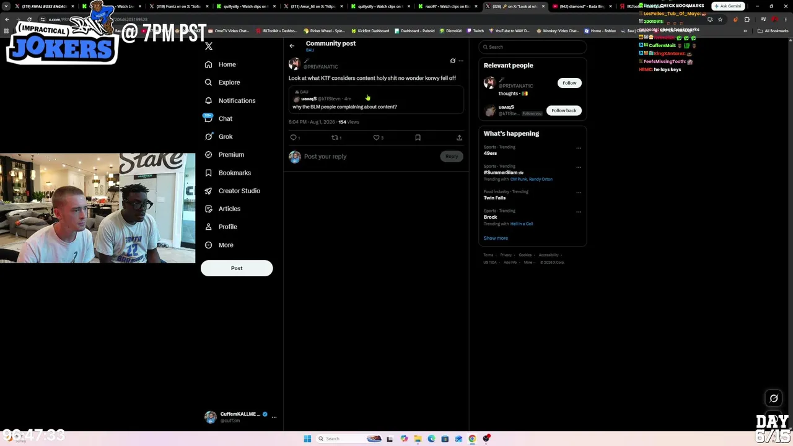The image size is (793, 446).
Task: Open Grok in the sidebar
Action: (x=218, y=136)
